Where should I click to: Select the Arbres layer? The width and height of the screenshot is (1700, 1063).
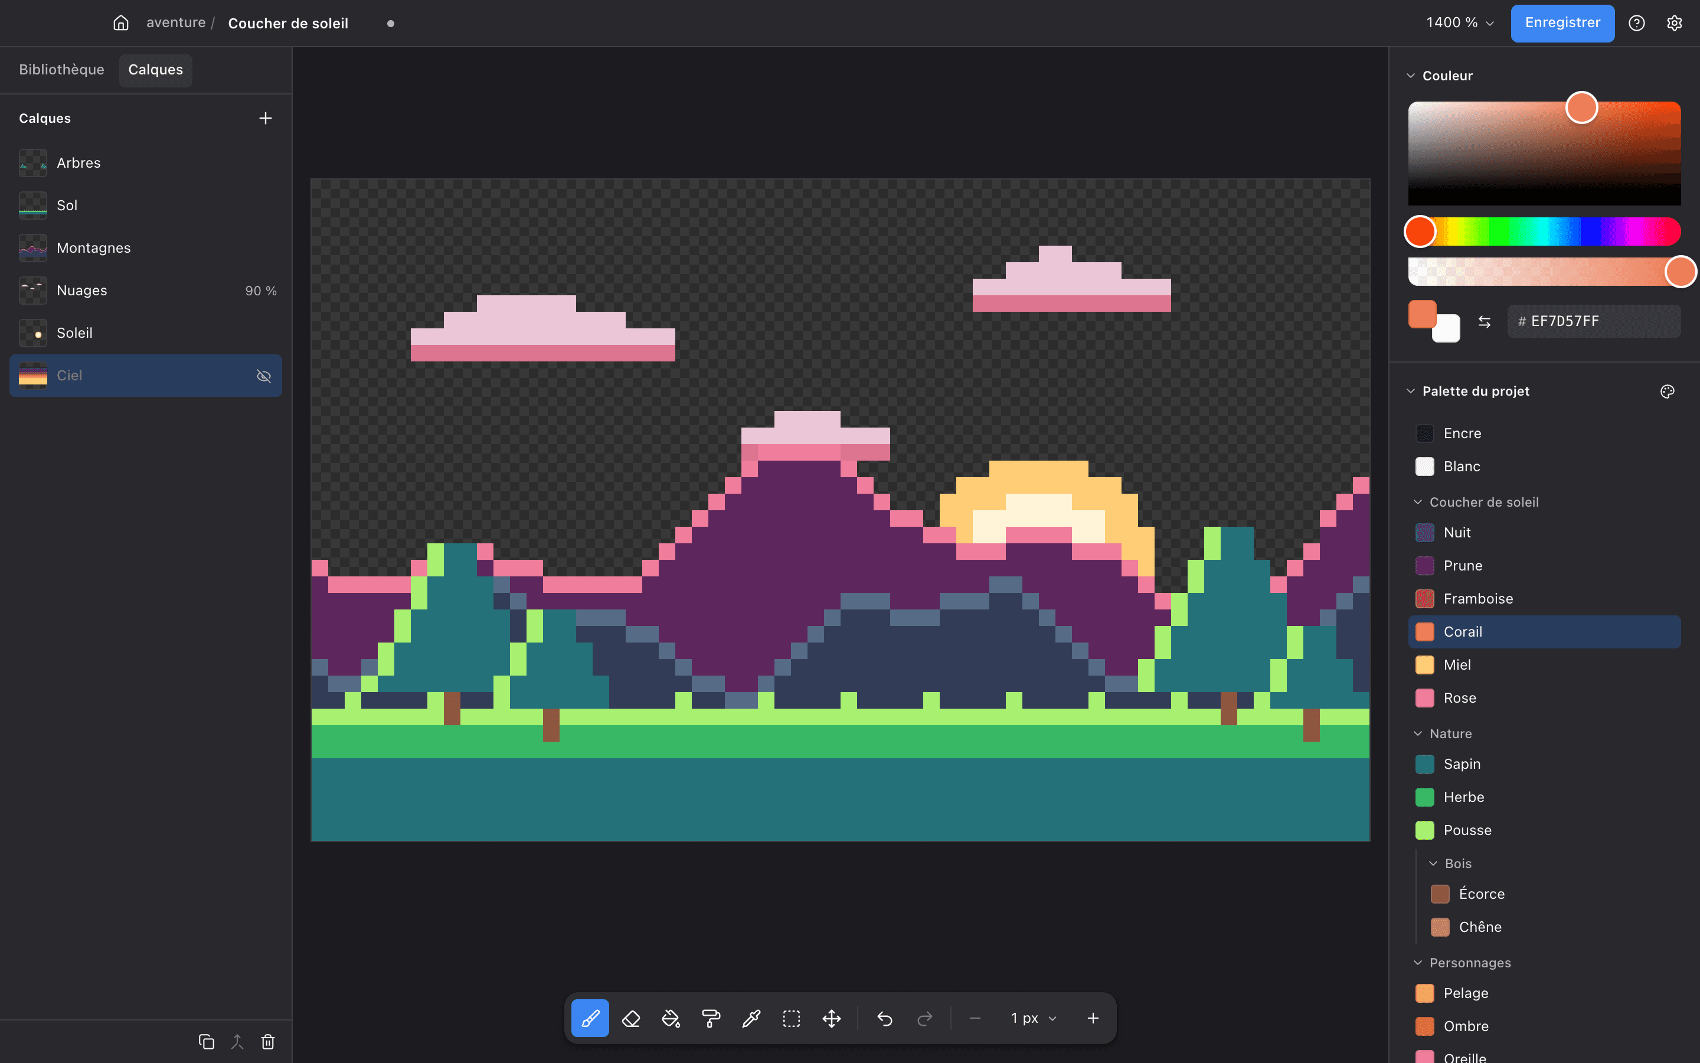(x=145, y=162)
